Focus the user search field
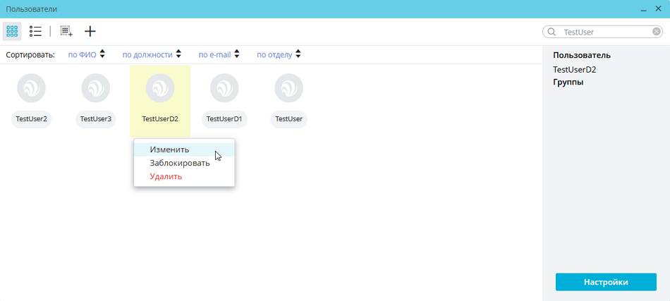The height and width of the screenshot is (301, 670). (603, 32)
